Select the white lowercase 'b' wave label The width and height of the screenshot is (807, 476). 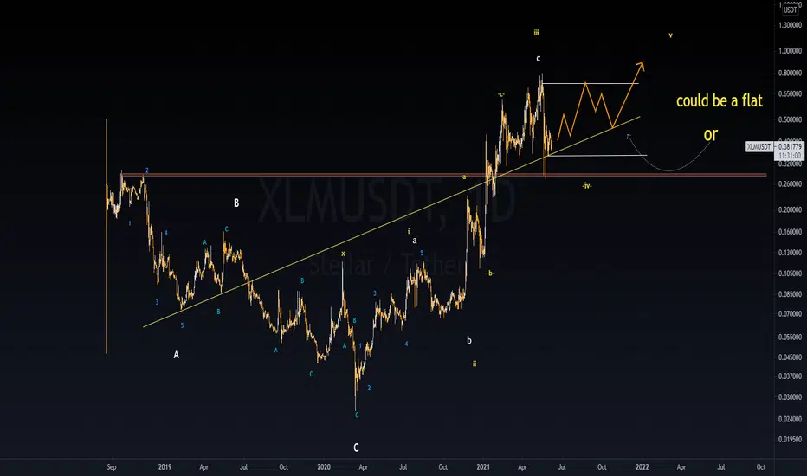468,340
